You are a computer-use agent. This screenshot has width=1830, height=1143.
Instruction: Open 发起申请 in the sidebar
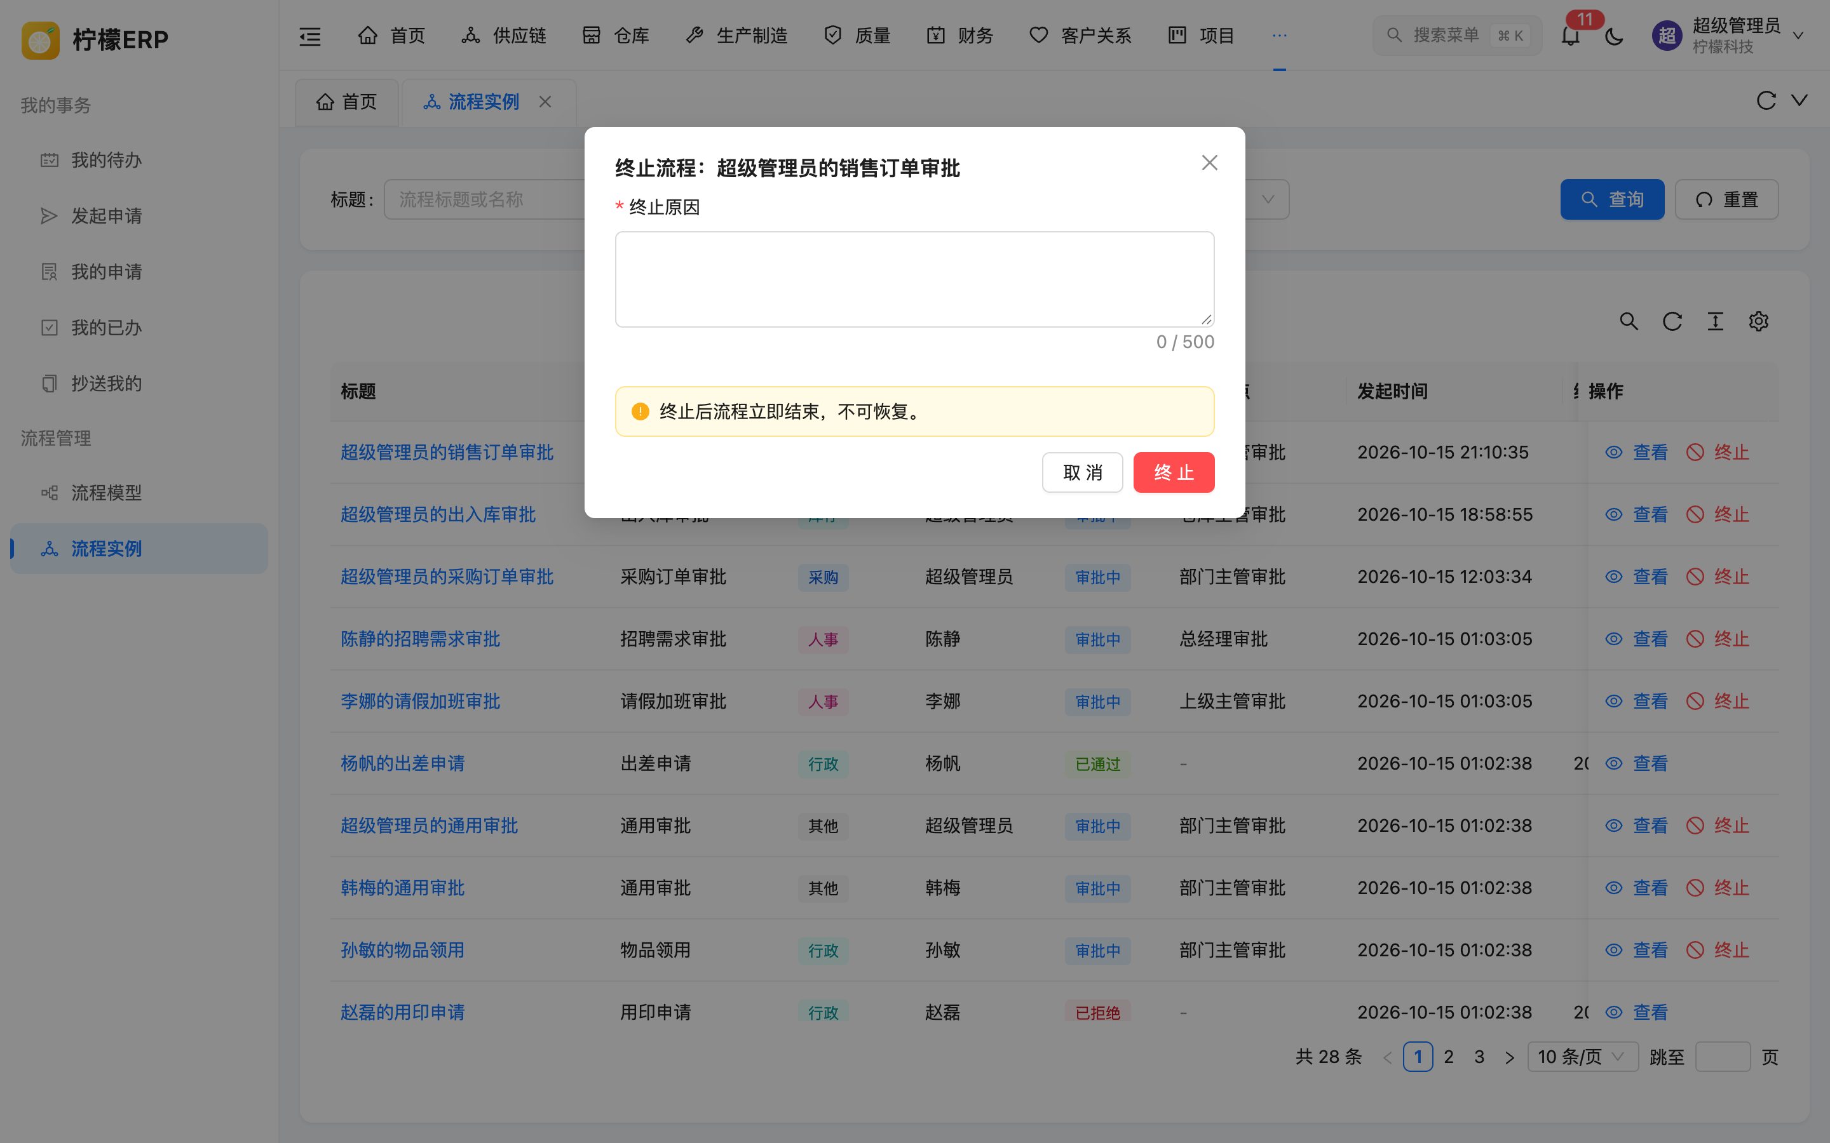(139, 216)
